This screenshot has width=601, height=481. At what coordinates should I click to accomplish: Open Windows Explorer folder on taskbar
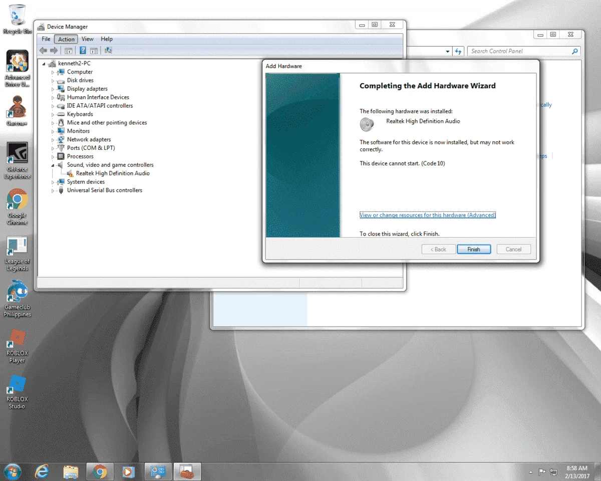tap(71, 471)
